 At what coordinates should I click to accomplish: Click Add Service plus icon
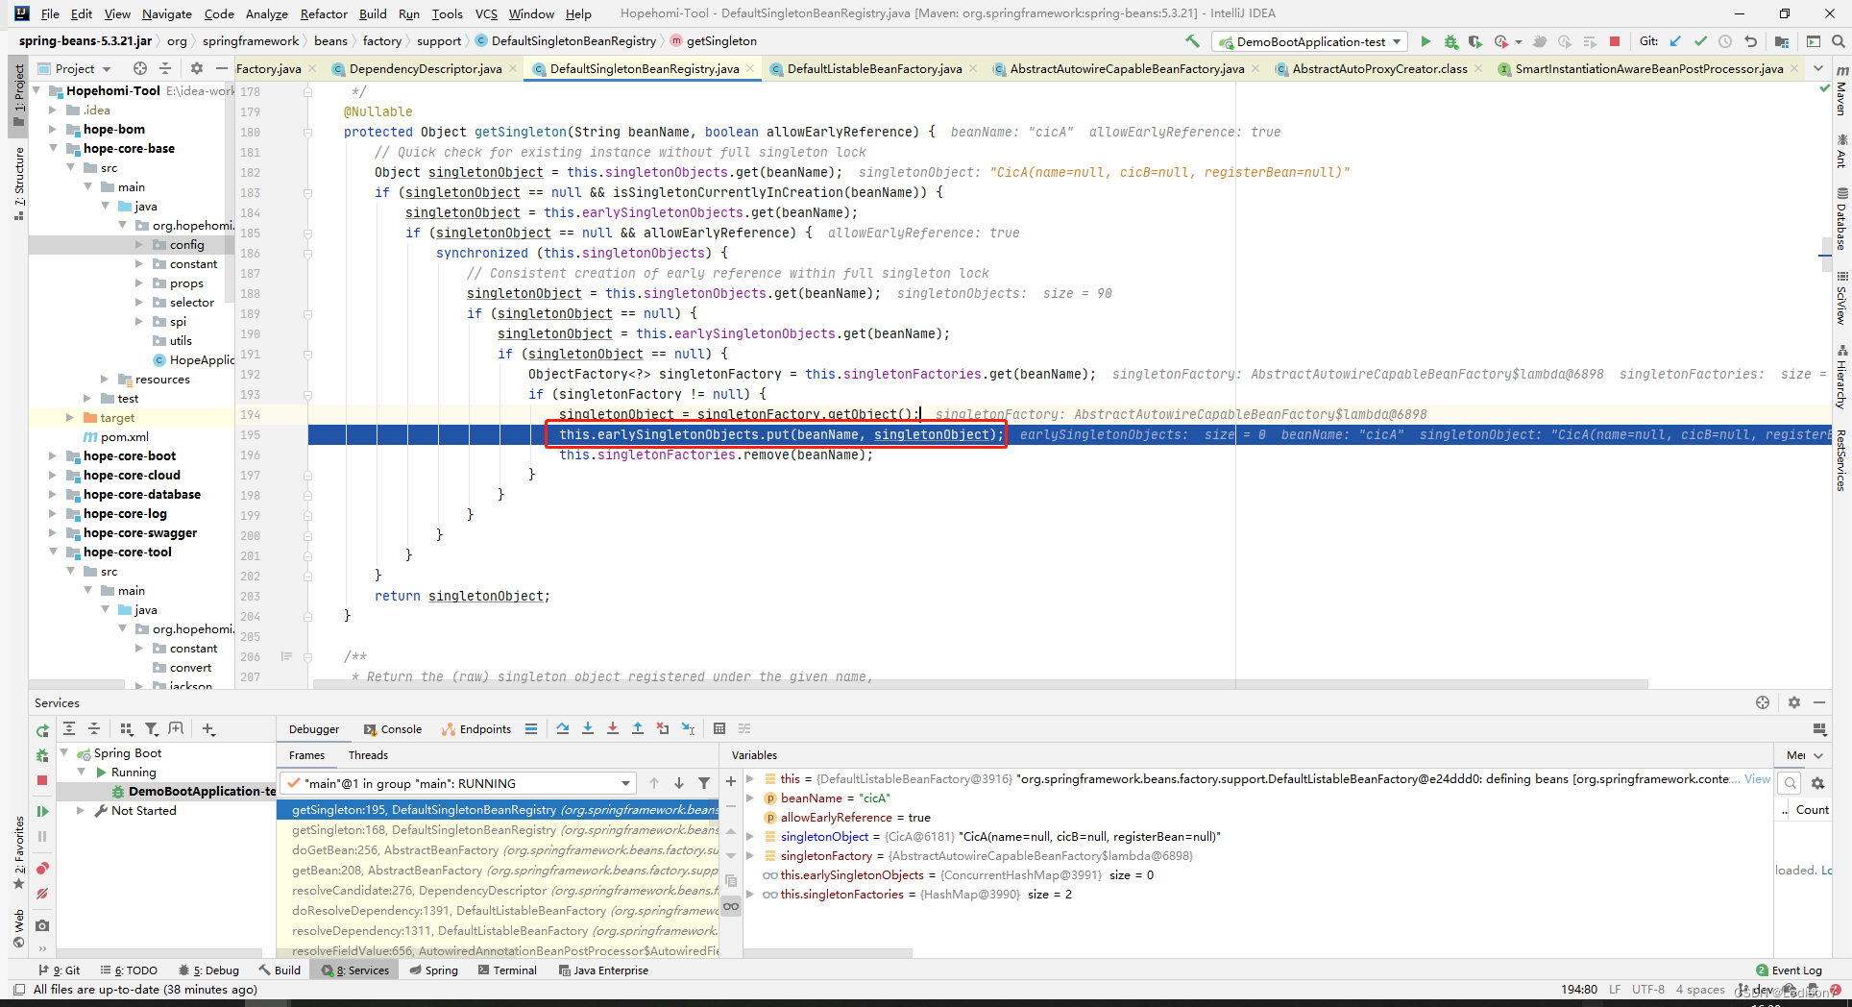point(208,728)
